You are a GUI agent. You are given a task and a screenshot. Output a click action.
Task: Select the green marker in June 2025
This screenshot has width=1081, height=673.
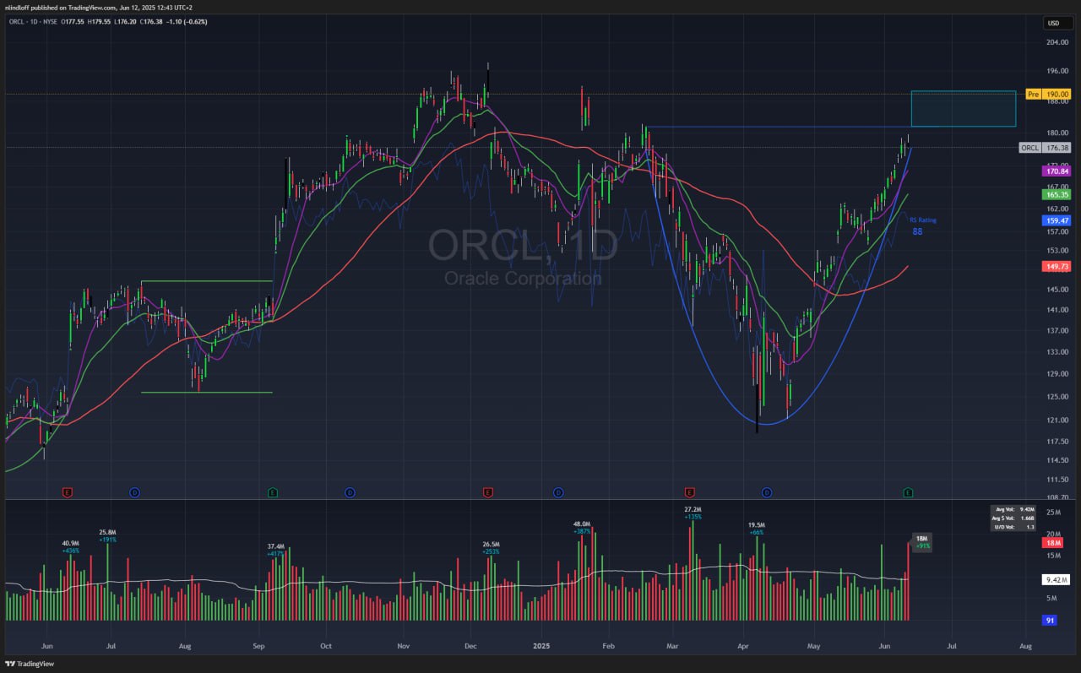[x=908, y=491]
